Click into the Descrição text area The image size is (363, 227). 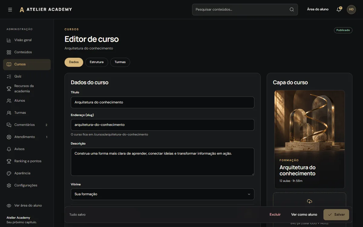(162, 162)
